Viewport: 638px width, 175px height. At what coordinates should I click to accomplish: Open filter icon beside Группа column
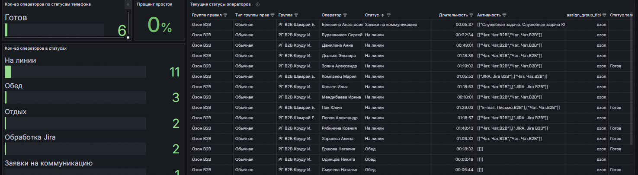point(297,15)
